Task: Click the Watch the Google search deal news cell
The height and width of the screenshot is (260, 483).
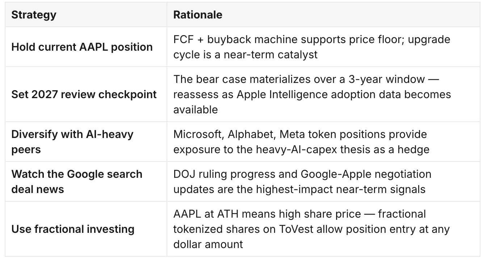Action: pyautogui.click(x=86, y=181)
